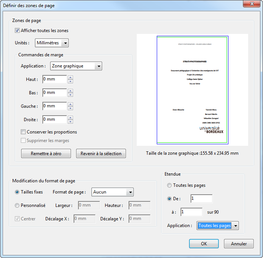Expand the Zone graphique application dropdown
This screenshot has height=258, width=263.
pos(76,66)
